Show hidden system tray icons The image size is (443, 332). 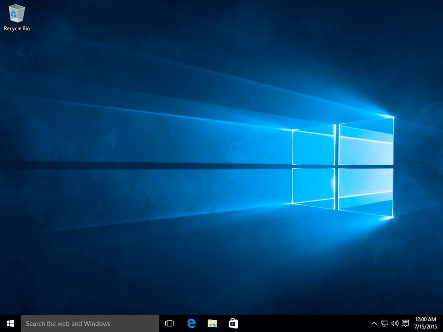pyautogui.click(x=374, y=324)
